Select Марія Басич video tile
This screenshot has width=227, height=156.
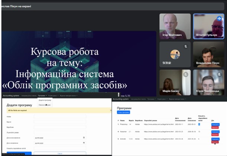[175, 82]
